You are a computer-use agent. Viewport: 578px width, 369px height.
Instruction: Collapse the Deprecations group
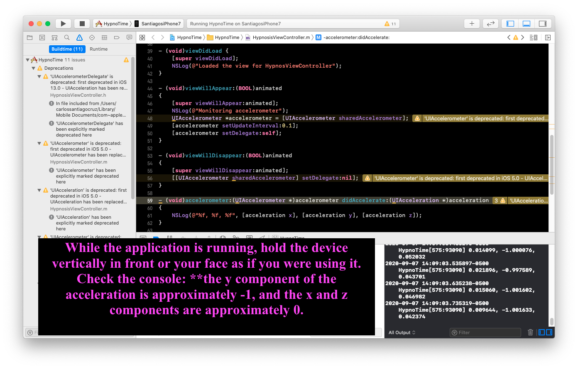click(x=34, y=68)
